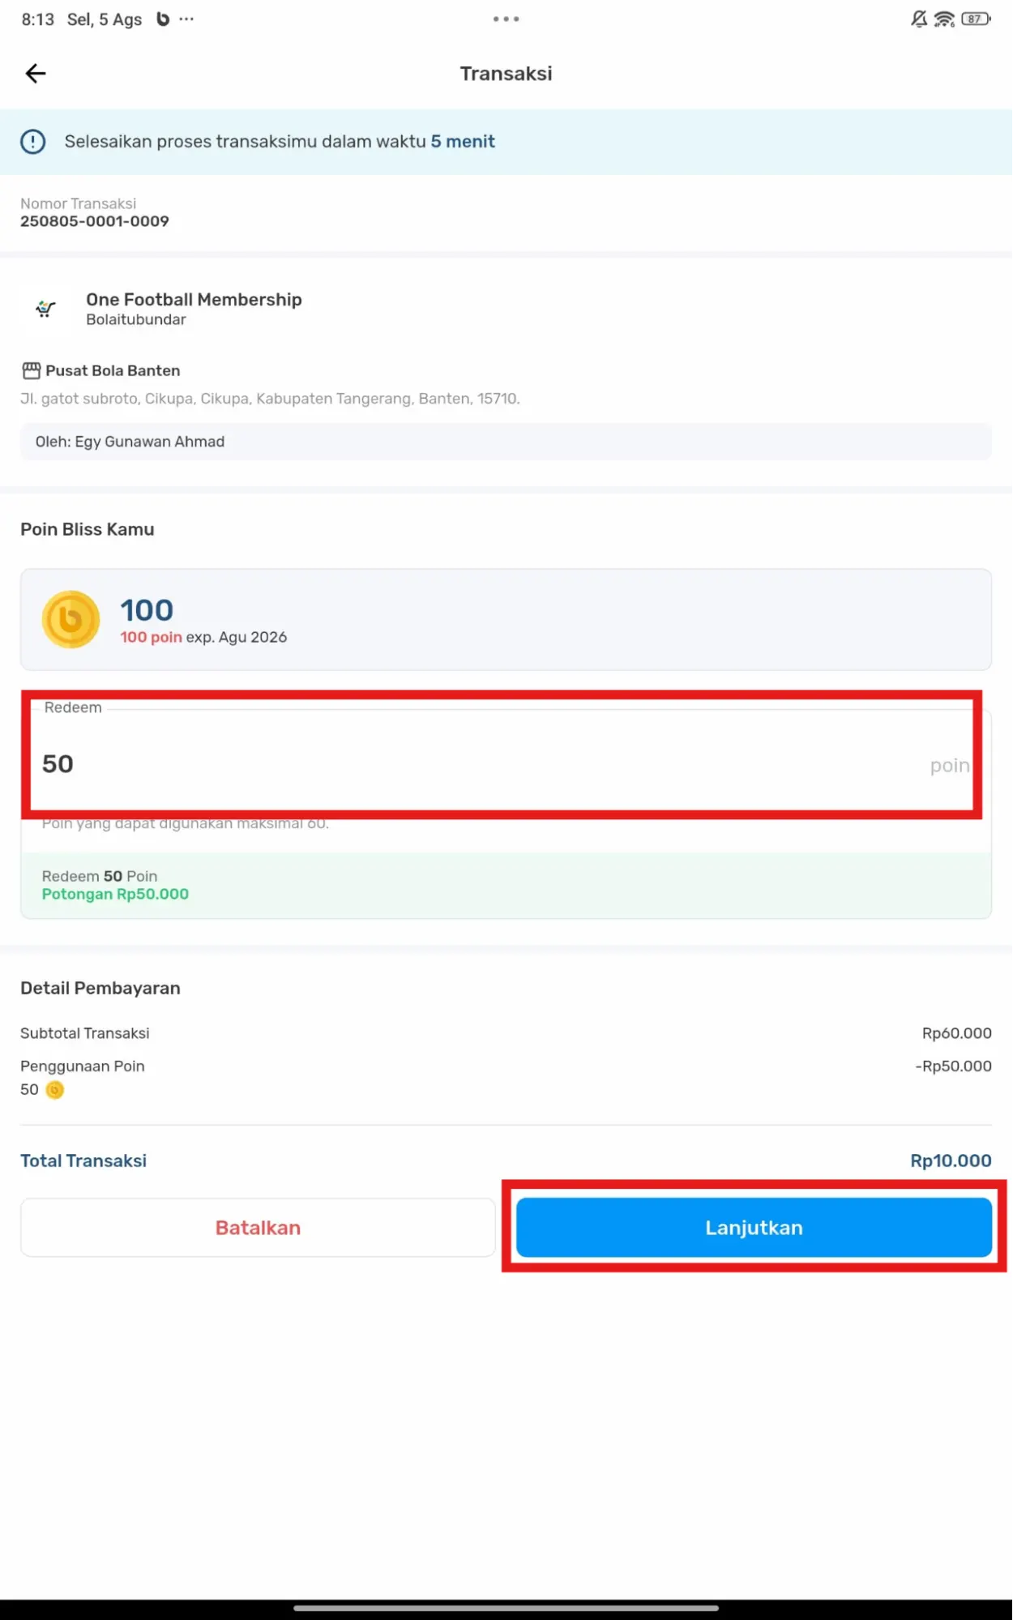Tap the shopping cart membership icon
Screen dimensions: 1013x1620
click(45, 309)
